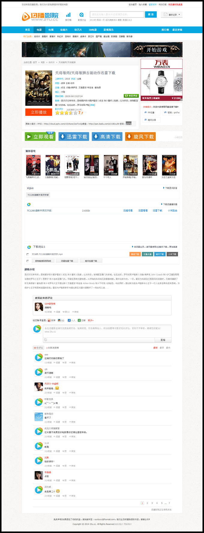Select the 3D电影 navigation tab
This screenshot has width=204, height=533.
93,30
